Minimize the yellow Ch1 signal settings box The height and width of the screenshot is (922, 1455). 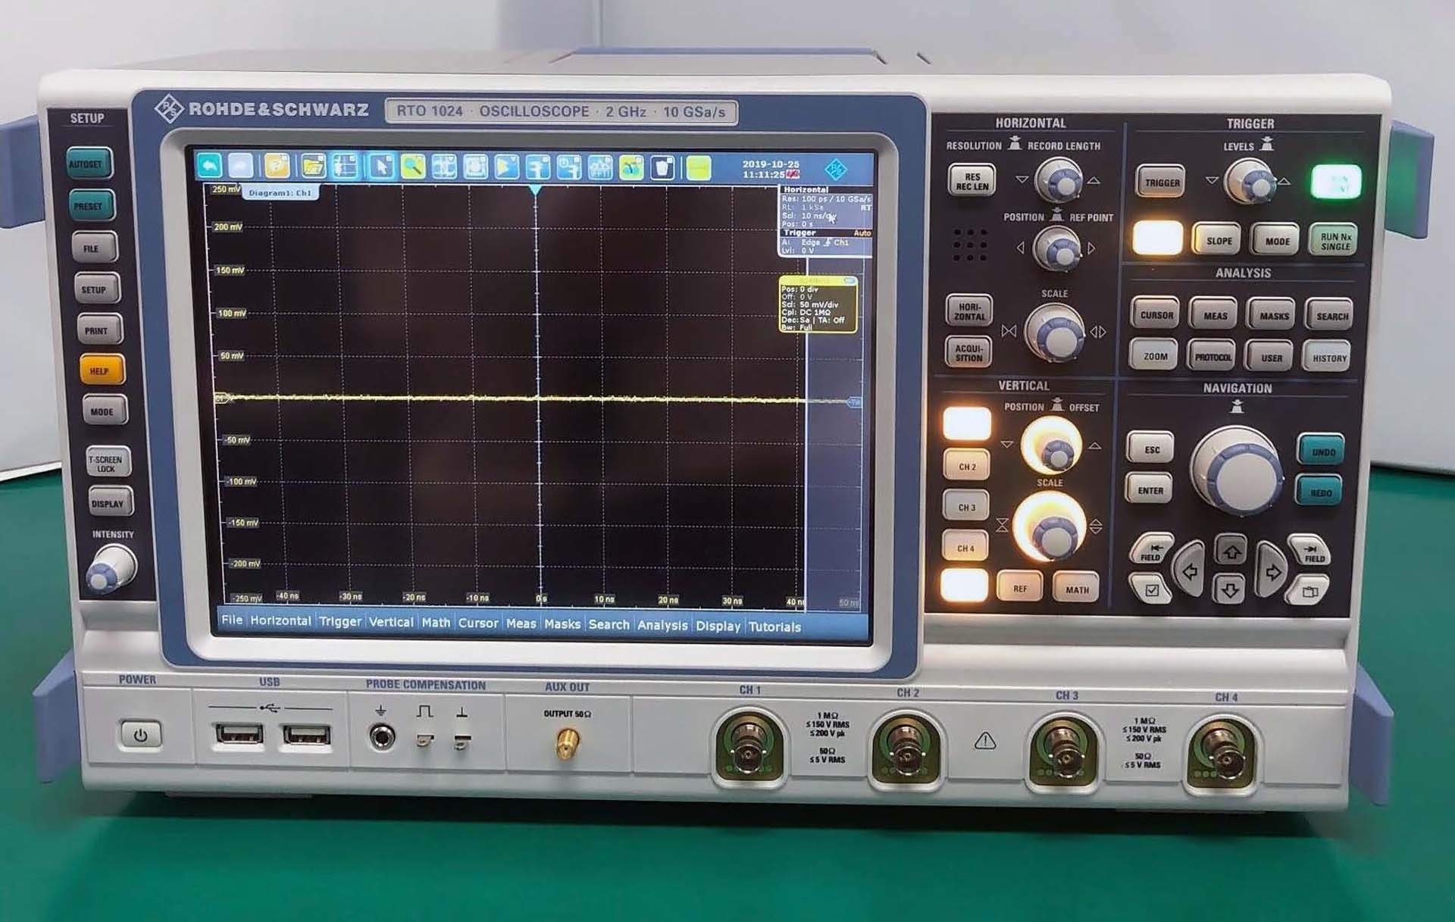coord(850,281)
